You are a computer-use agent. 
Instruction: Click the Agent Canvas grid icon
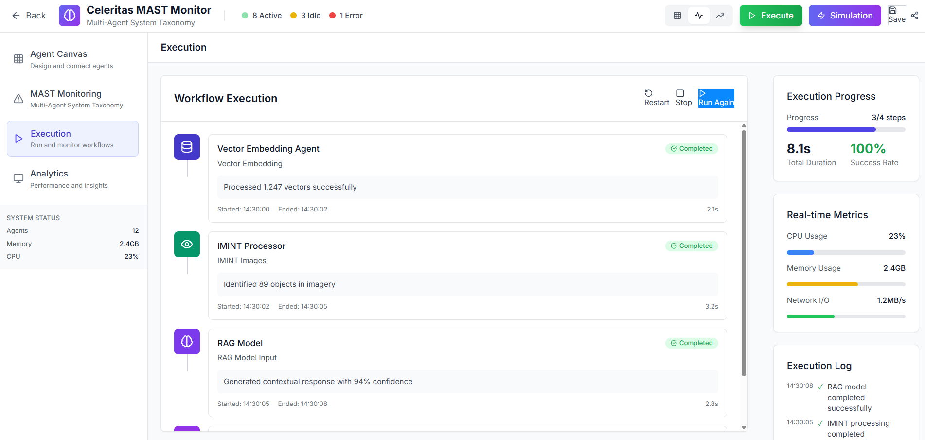tap(18, 59)
